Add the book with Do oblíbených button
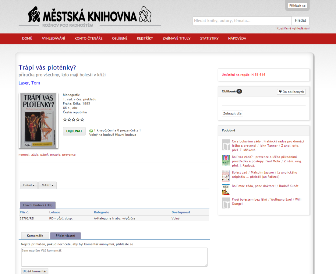 coord(291,92)
